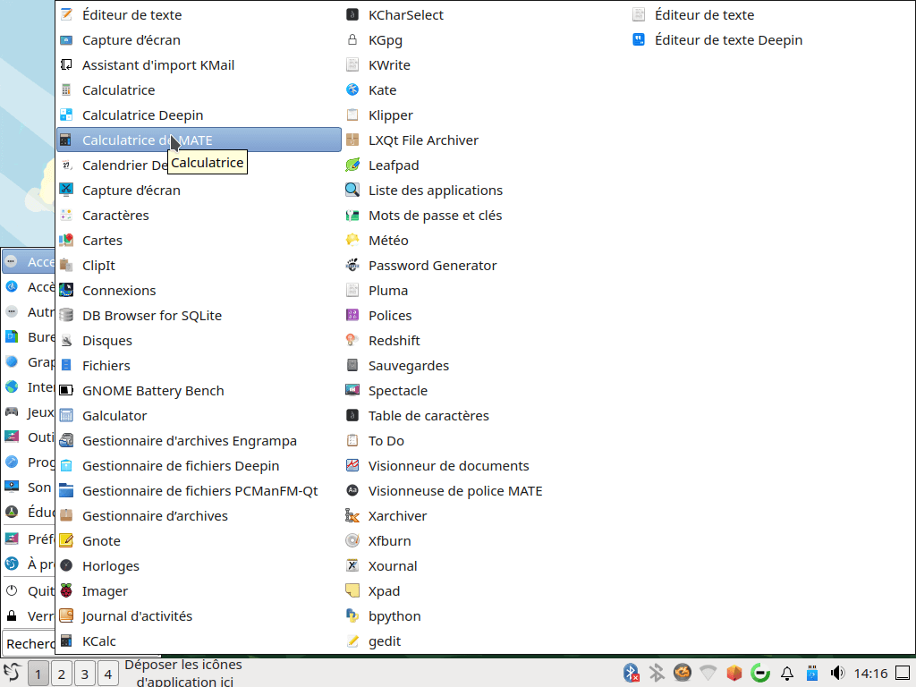Open Xournal from the list
This screenshot has width=916, height=687.
485,566
